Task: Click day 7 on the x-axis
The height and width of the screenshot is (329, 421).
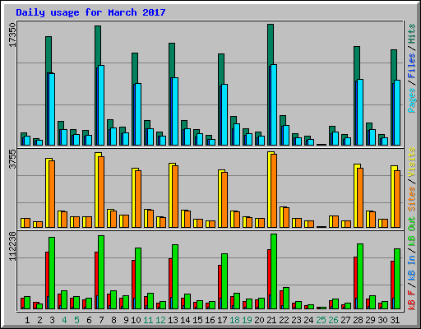Action: pos(101,320)
